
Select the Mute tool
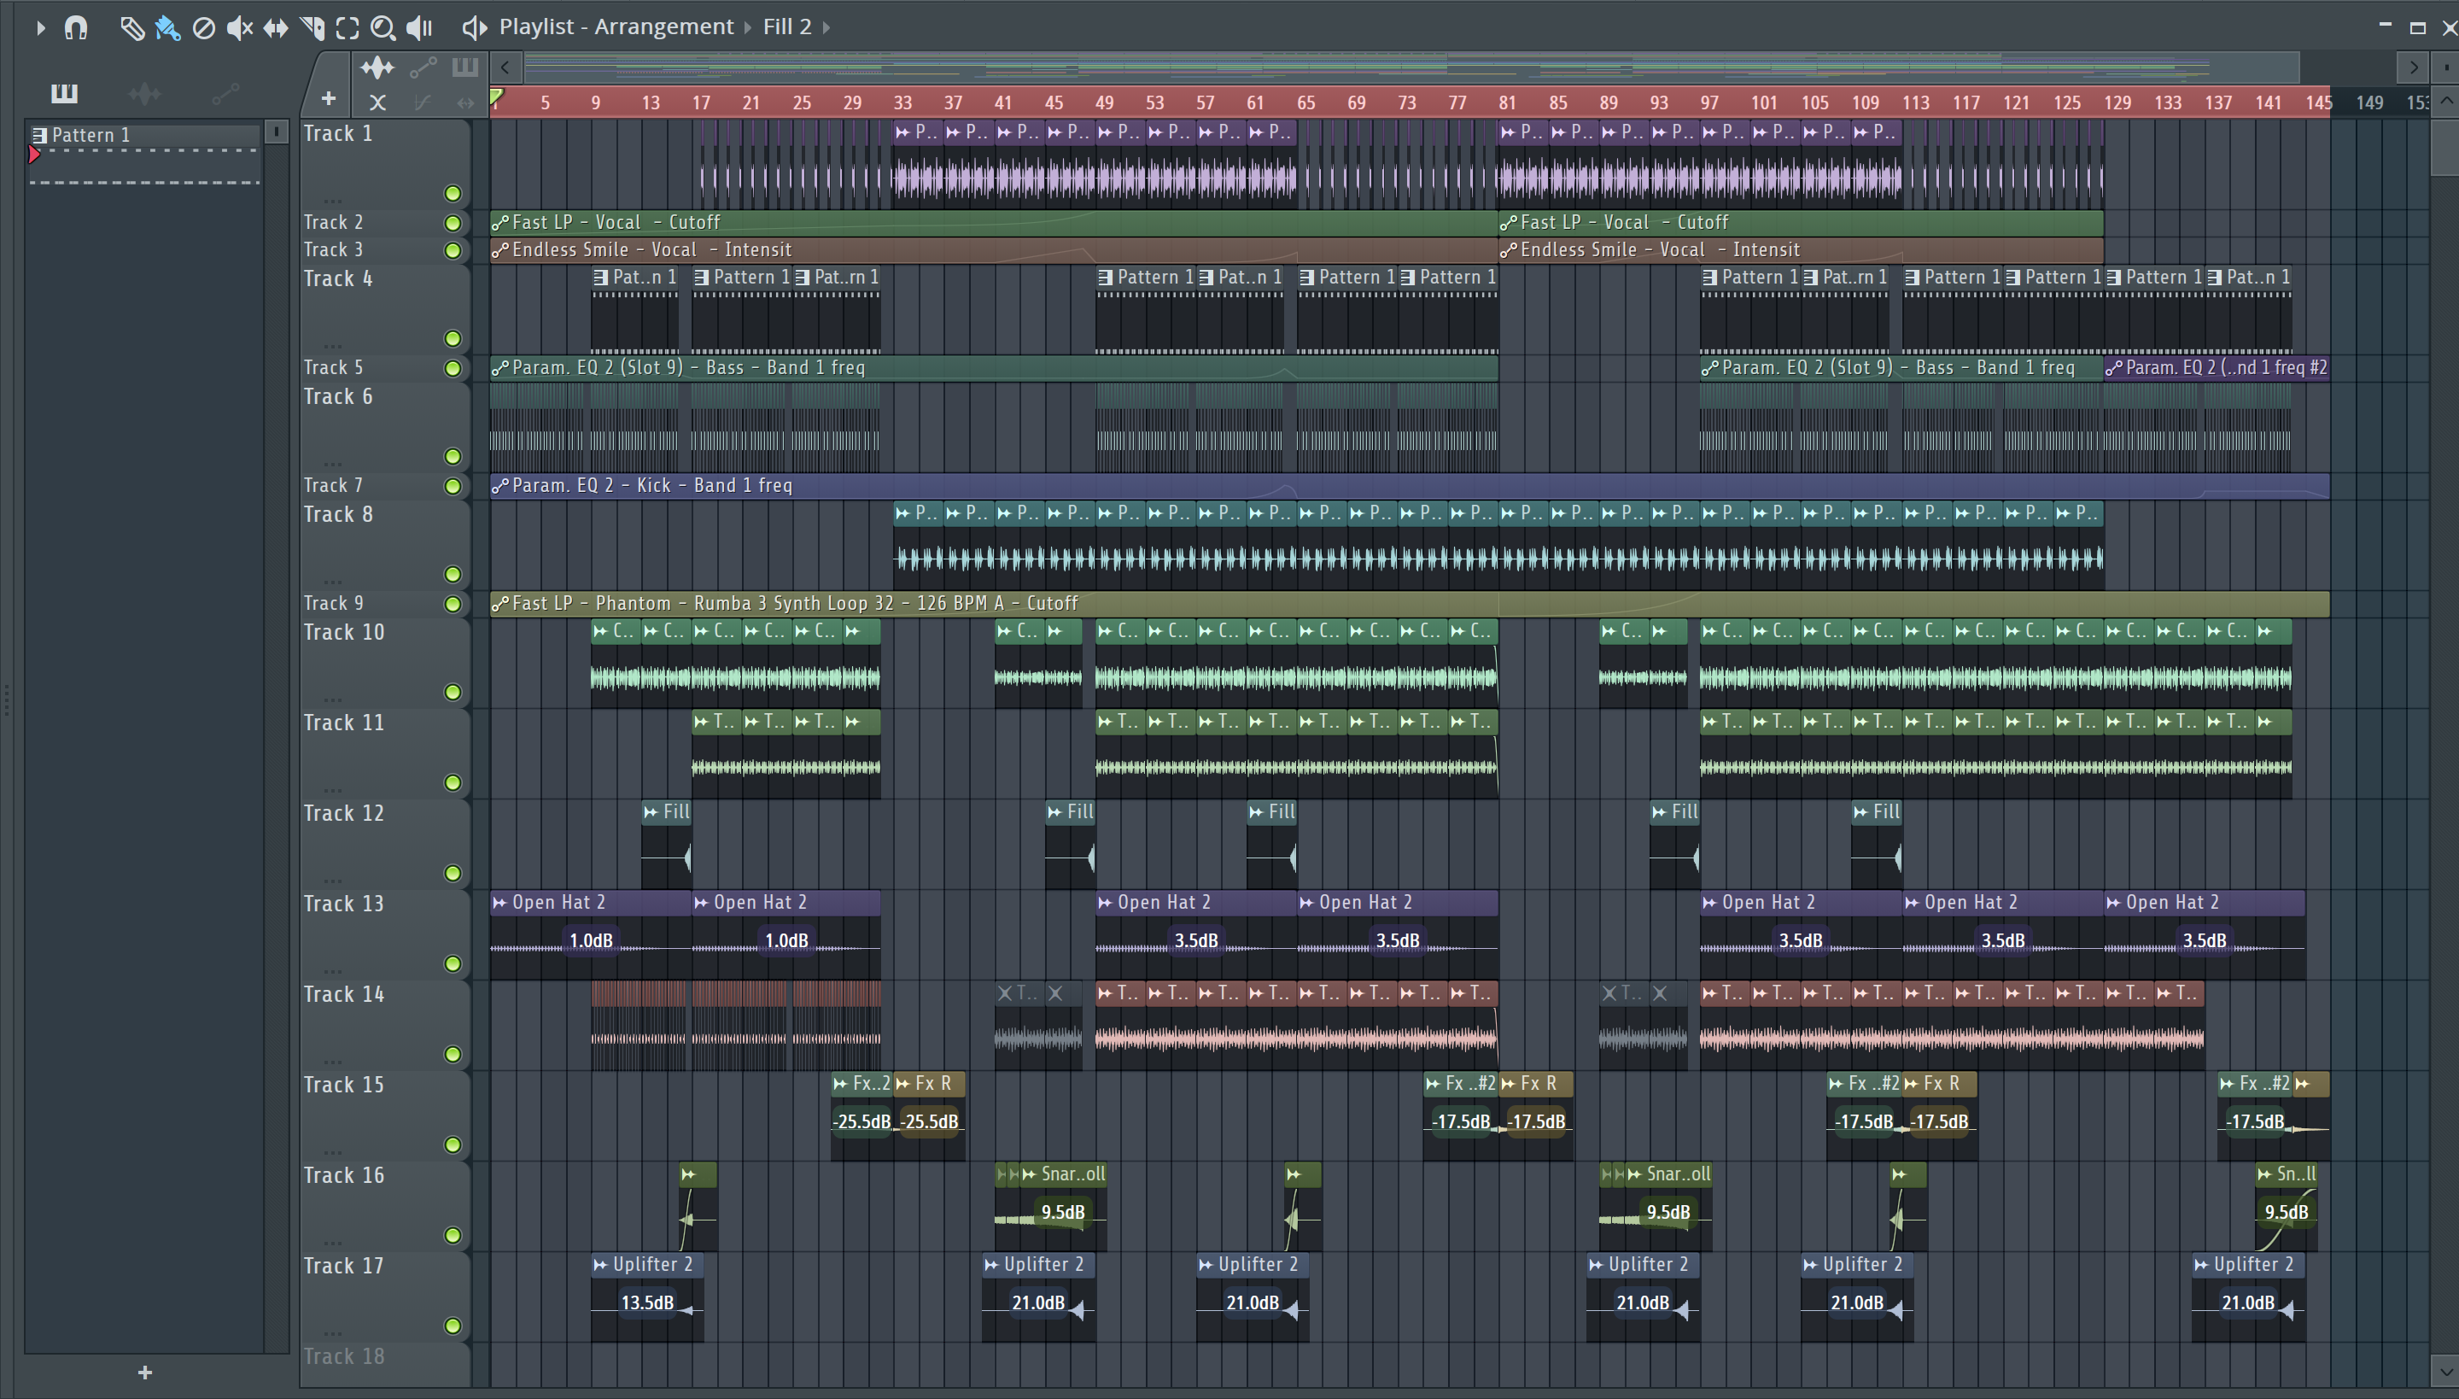239,28
